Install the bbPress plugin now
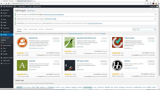The image size is (160, 90). 151,61
